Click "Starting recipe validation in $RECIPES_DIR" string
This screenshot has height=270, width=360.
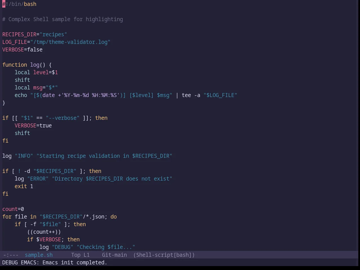[104, 156]
